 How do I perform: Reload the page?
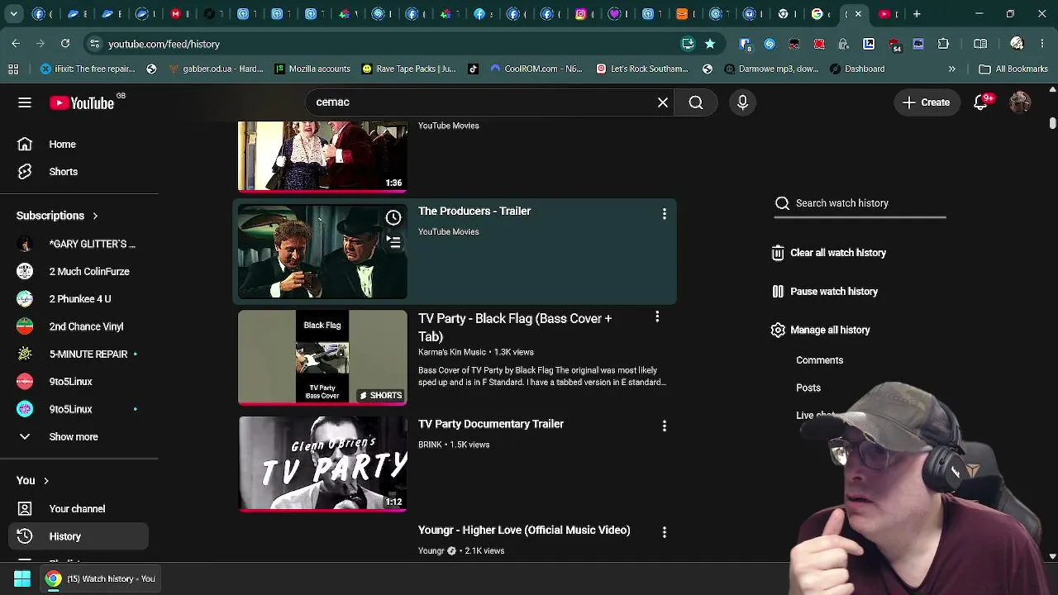(x=65, y=44)
